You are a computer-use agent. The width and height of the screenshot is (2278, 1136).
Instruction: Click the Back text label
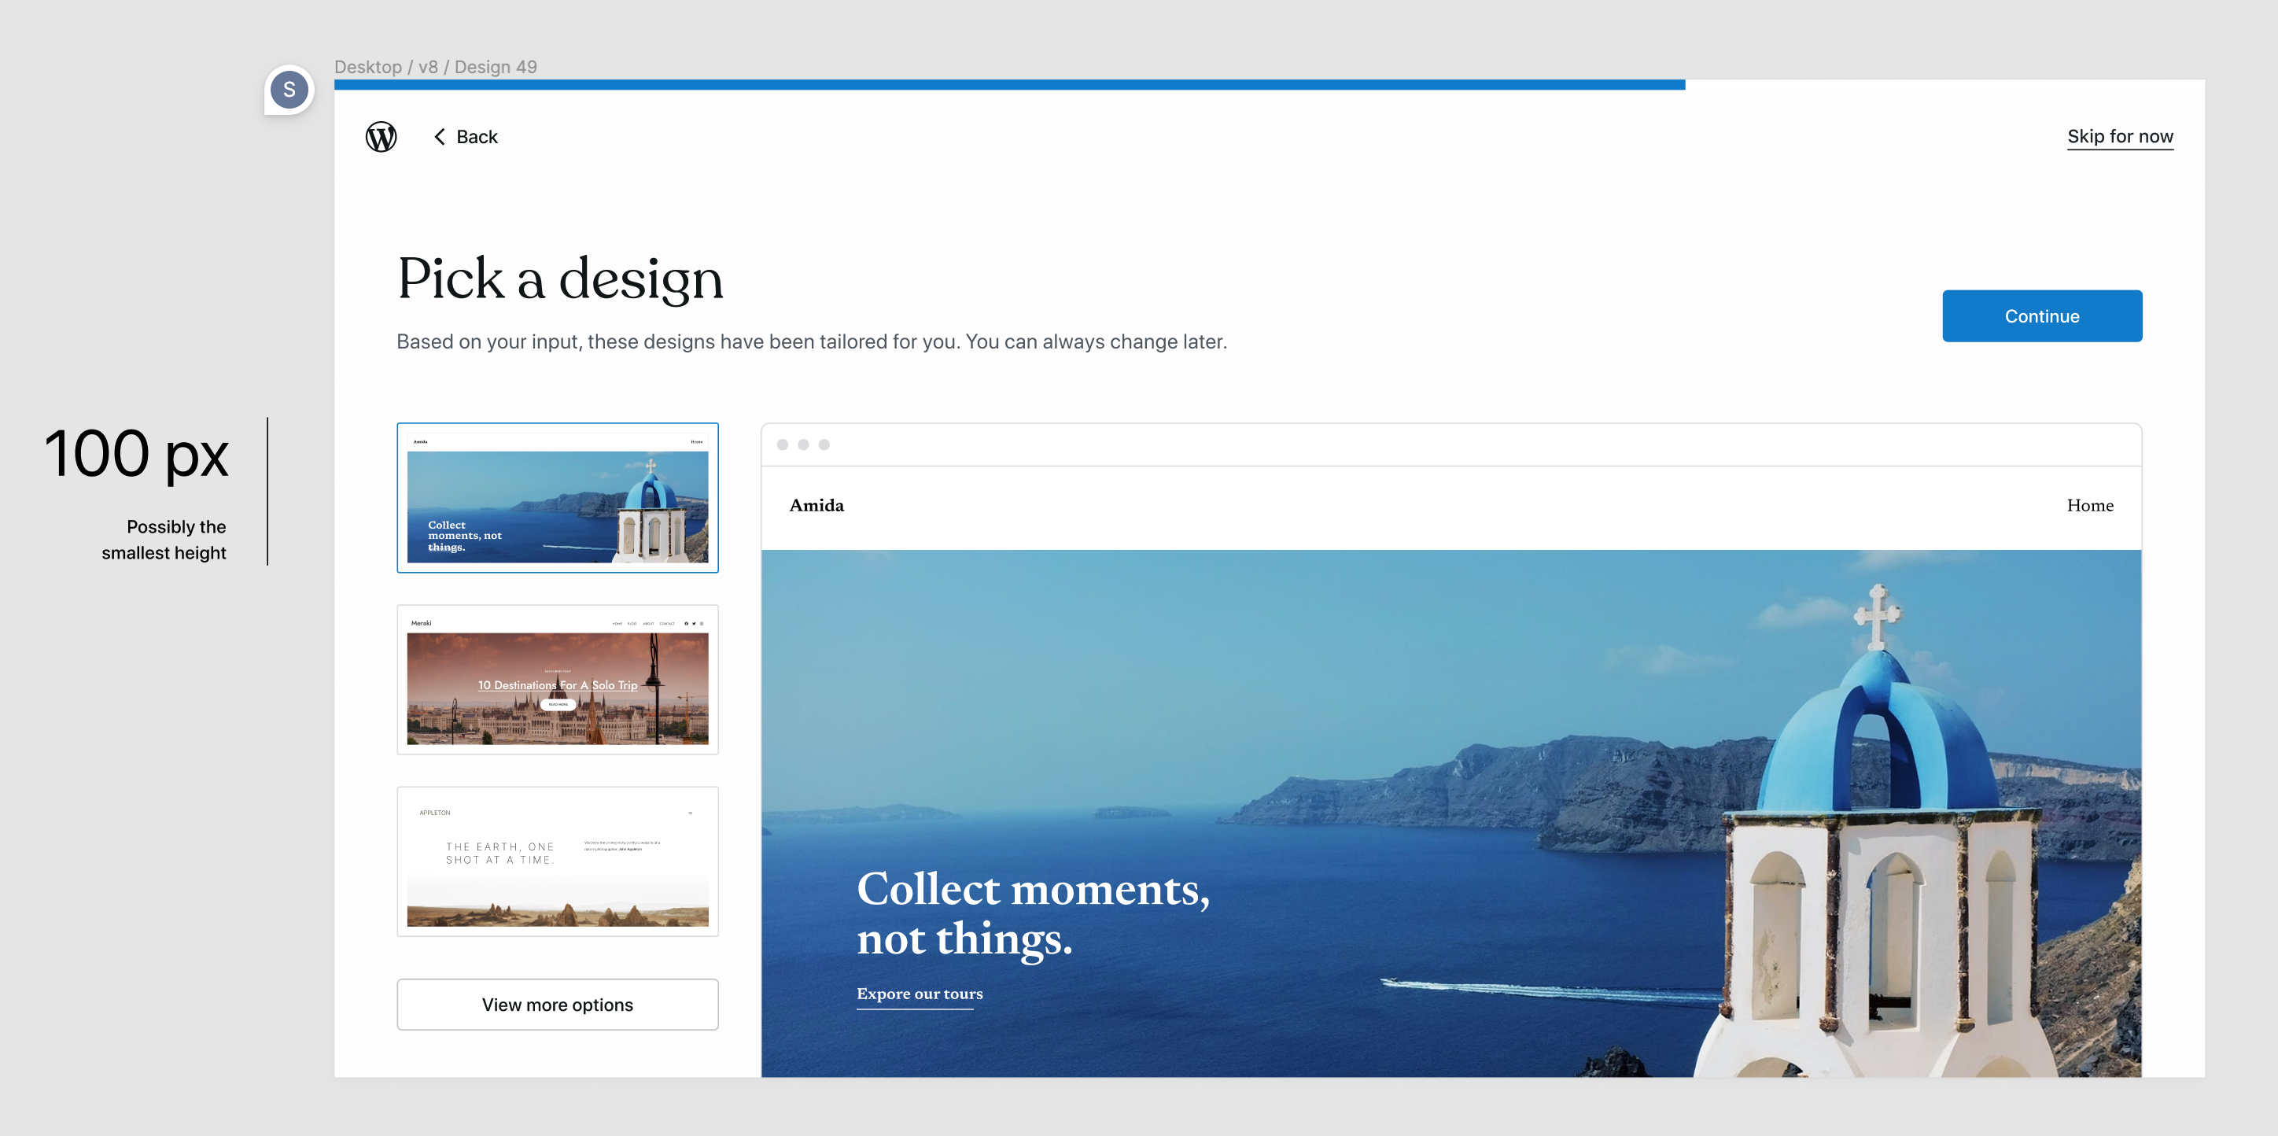477,136
